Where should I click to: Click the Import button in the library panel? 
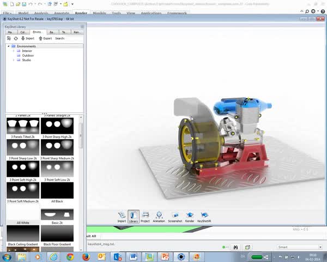coord(28,38)
